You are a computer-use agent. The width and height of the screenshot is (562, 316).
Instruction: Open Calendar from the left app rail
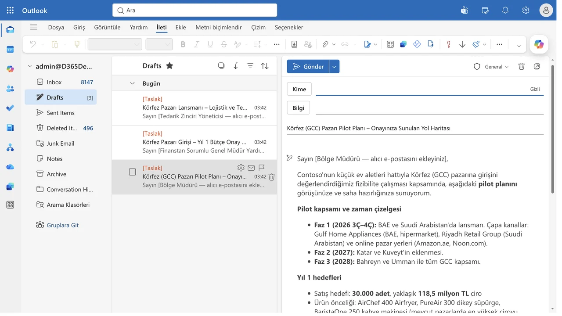tap(10, 49)
